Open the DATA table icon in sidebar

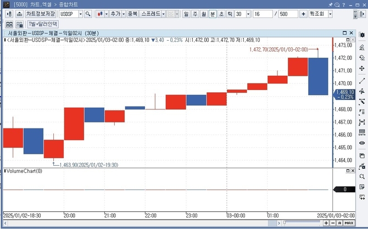[x=362, y=132]
